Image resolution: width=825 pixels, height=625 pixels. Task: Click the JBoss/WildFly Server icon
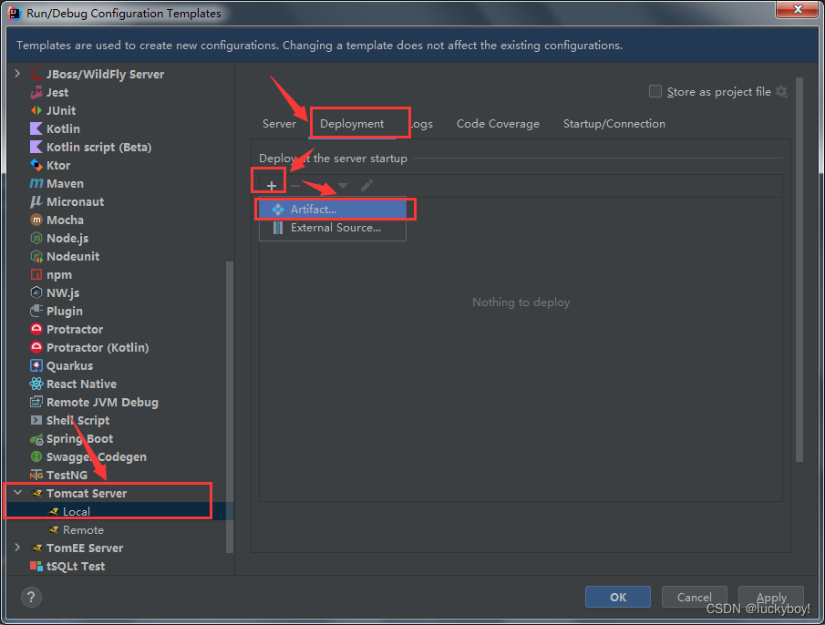(x=36, y=74)
